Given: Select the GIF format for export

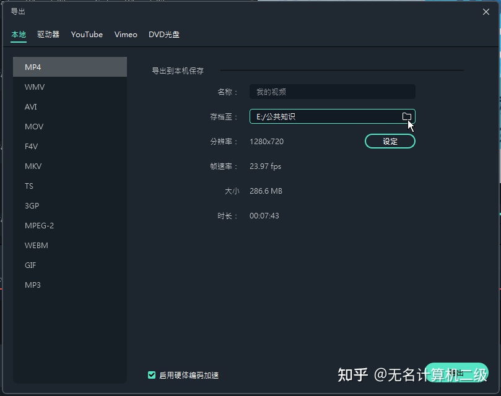Looking at the screenshot, I should [30, 265].
